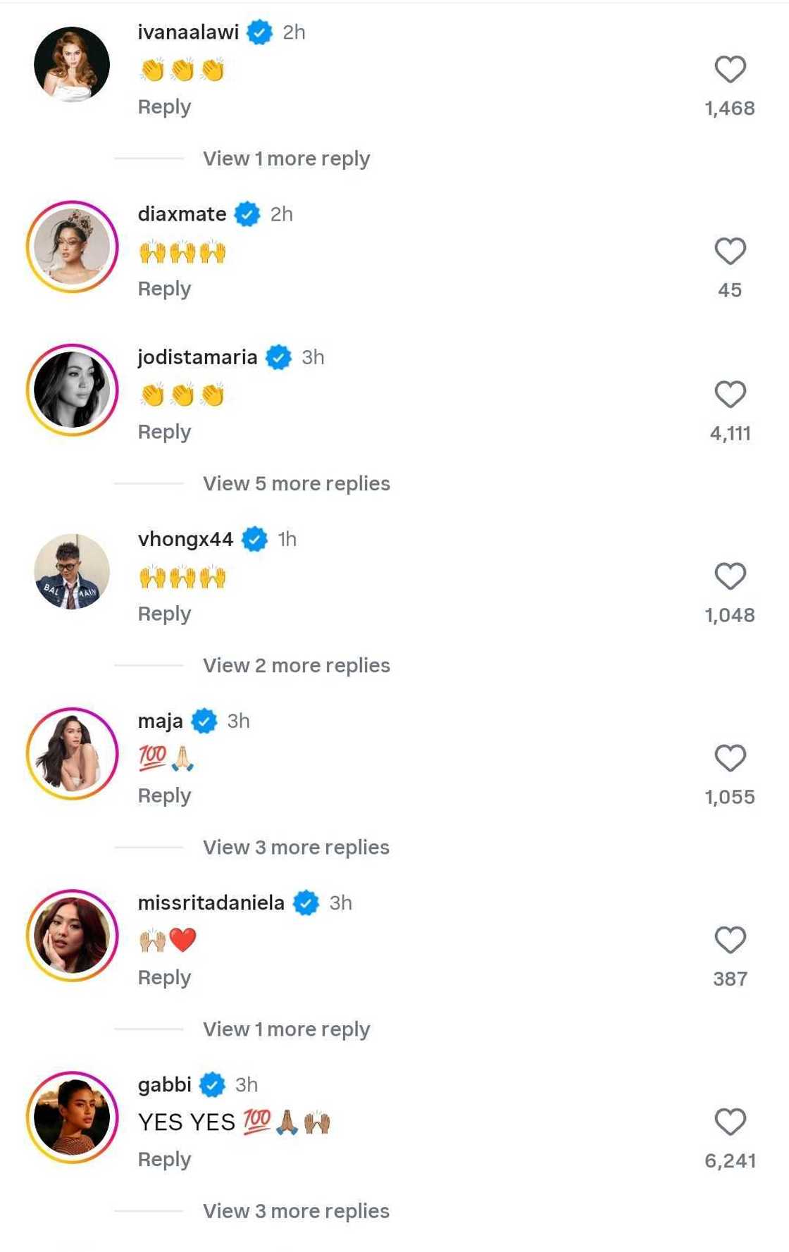
Task: Click the verified badge beside vhongx44
Action: 254,539
